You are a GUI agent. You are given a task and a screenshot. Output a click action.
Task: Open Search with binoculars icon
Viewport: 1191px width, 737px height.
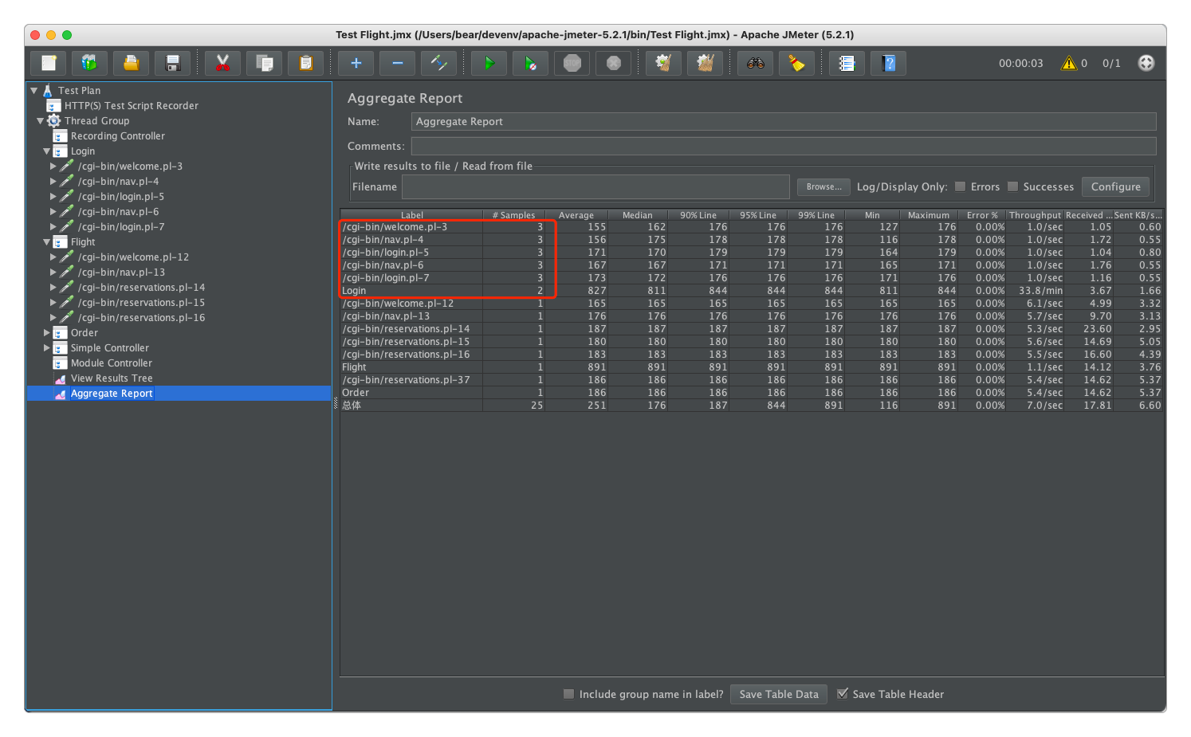[x=755, y=63]
